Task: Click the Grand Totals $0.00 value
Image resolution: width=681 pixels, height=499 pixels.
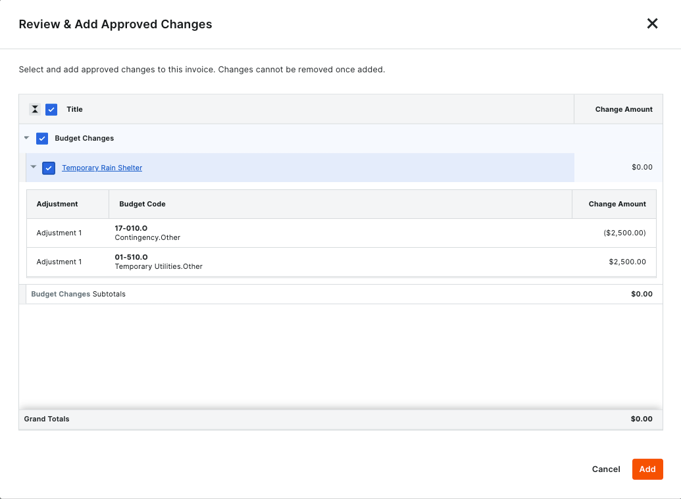Action: [x=642, y=419]
